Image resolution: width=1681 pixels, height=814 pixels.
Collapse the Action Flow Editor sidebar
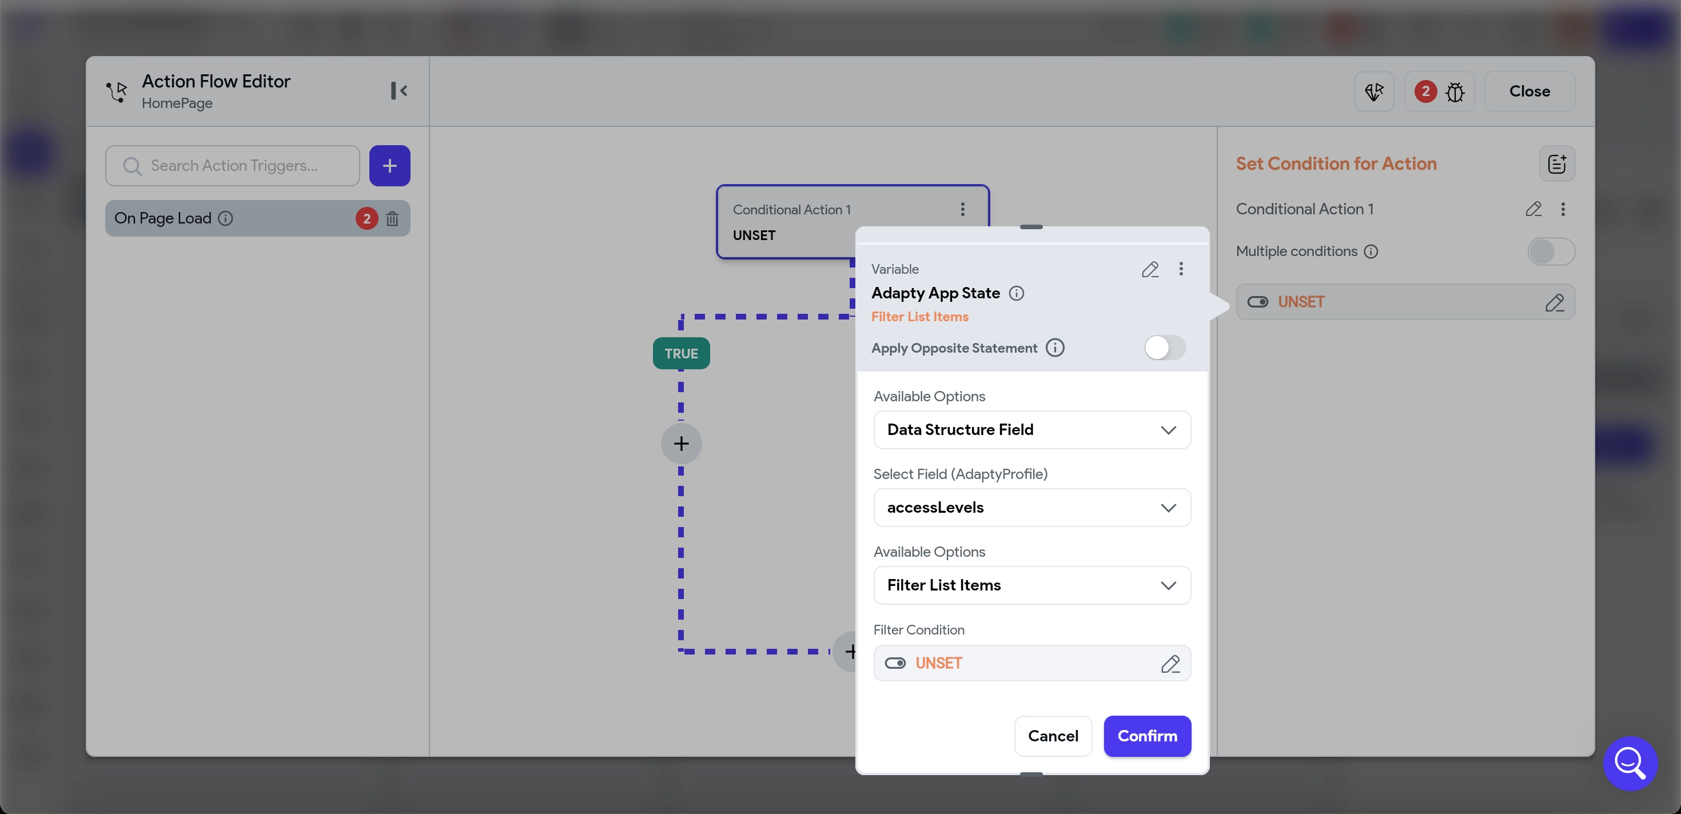click(x=399, y=91)
